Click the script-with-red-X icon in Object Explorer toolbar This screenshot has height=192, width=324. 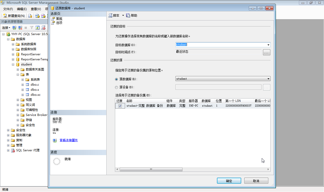[x=43, y=28]
